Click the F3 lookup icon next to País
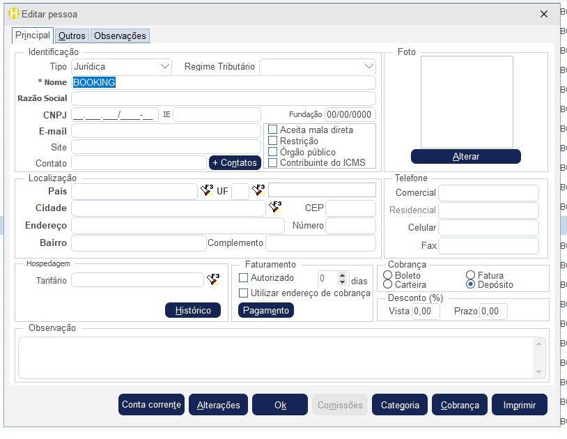567x439 pixels. click(207, 190)
